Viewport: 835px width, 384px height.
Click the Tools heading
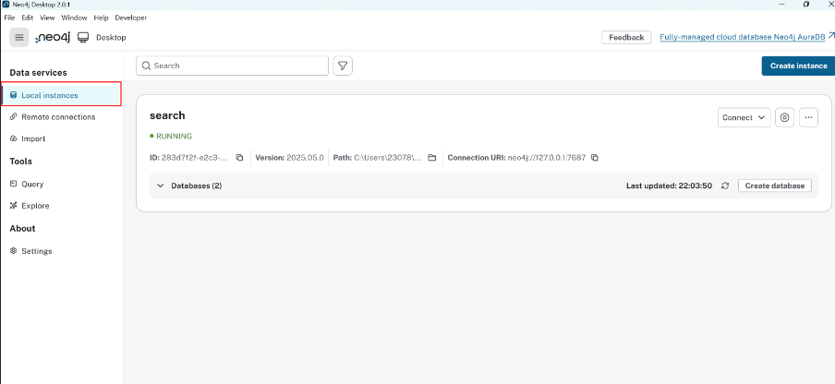click(x=20, y=162)
